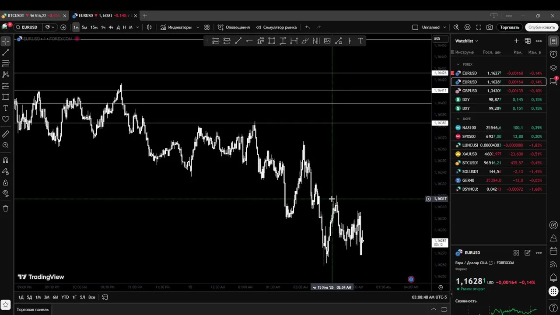Expand the Индикаторы favorites chevron
The height and width of the screenshot is (315, 560).
coord(198,27)
